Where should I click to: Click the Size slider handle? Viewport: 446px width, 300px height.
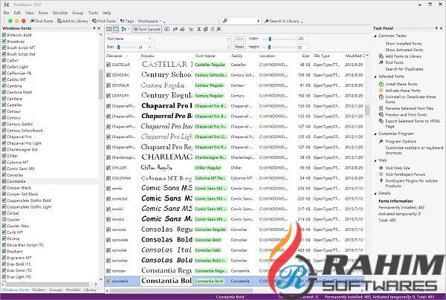(119, 48)
